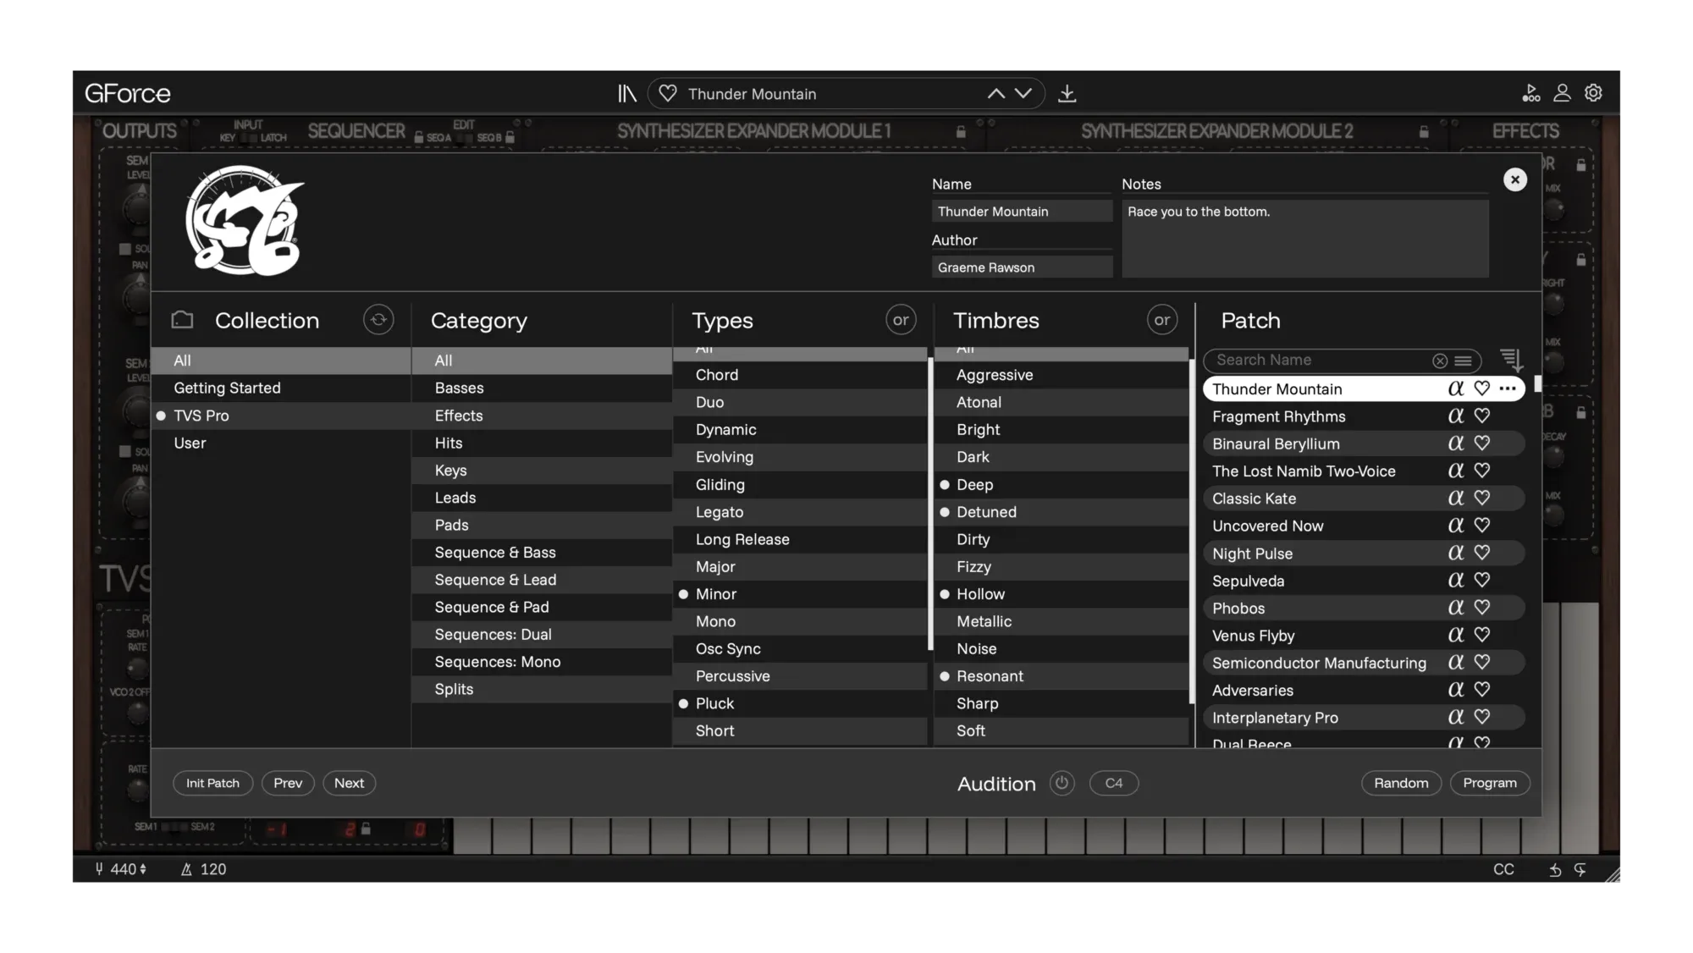The image size is (1693, 953).
Task: Open the Collection folder icon
Action: [x=182, y=320]
